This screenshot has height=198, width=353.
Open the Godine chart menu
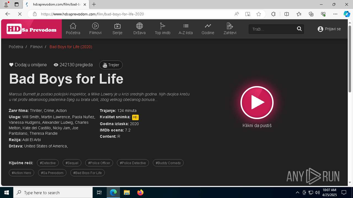[208, 29]
